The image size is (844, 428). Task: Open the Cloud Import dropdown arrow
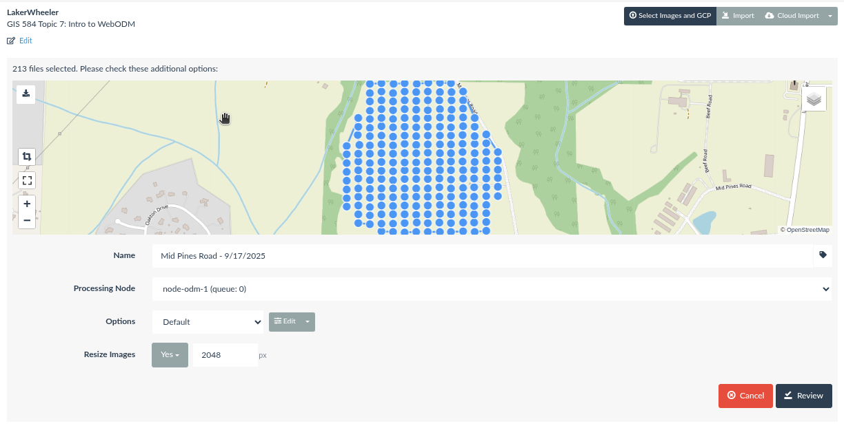830,16
